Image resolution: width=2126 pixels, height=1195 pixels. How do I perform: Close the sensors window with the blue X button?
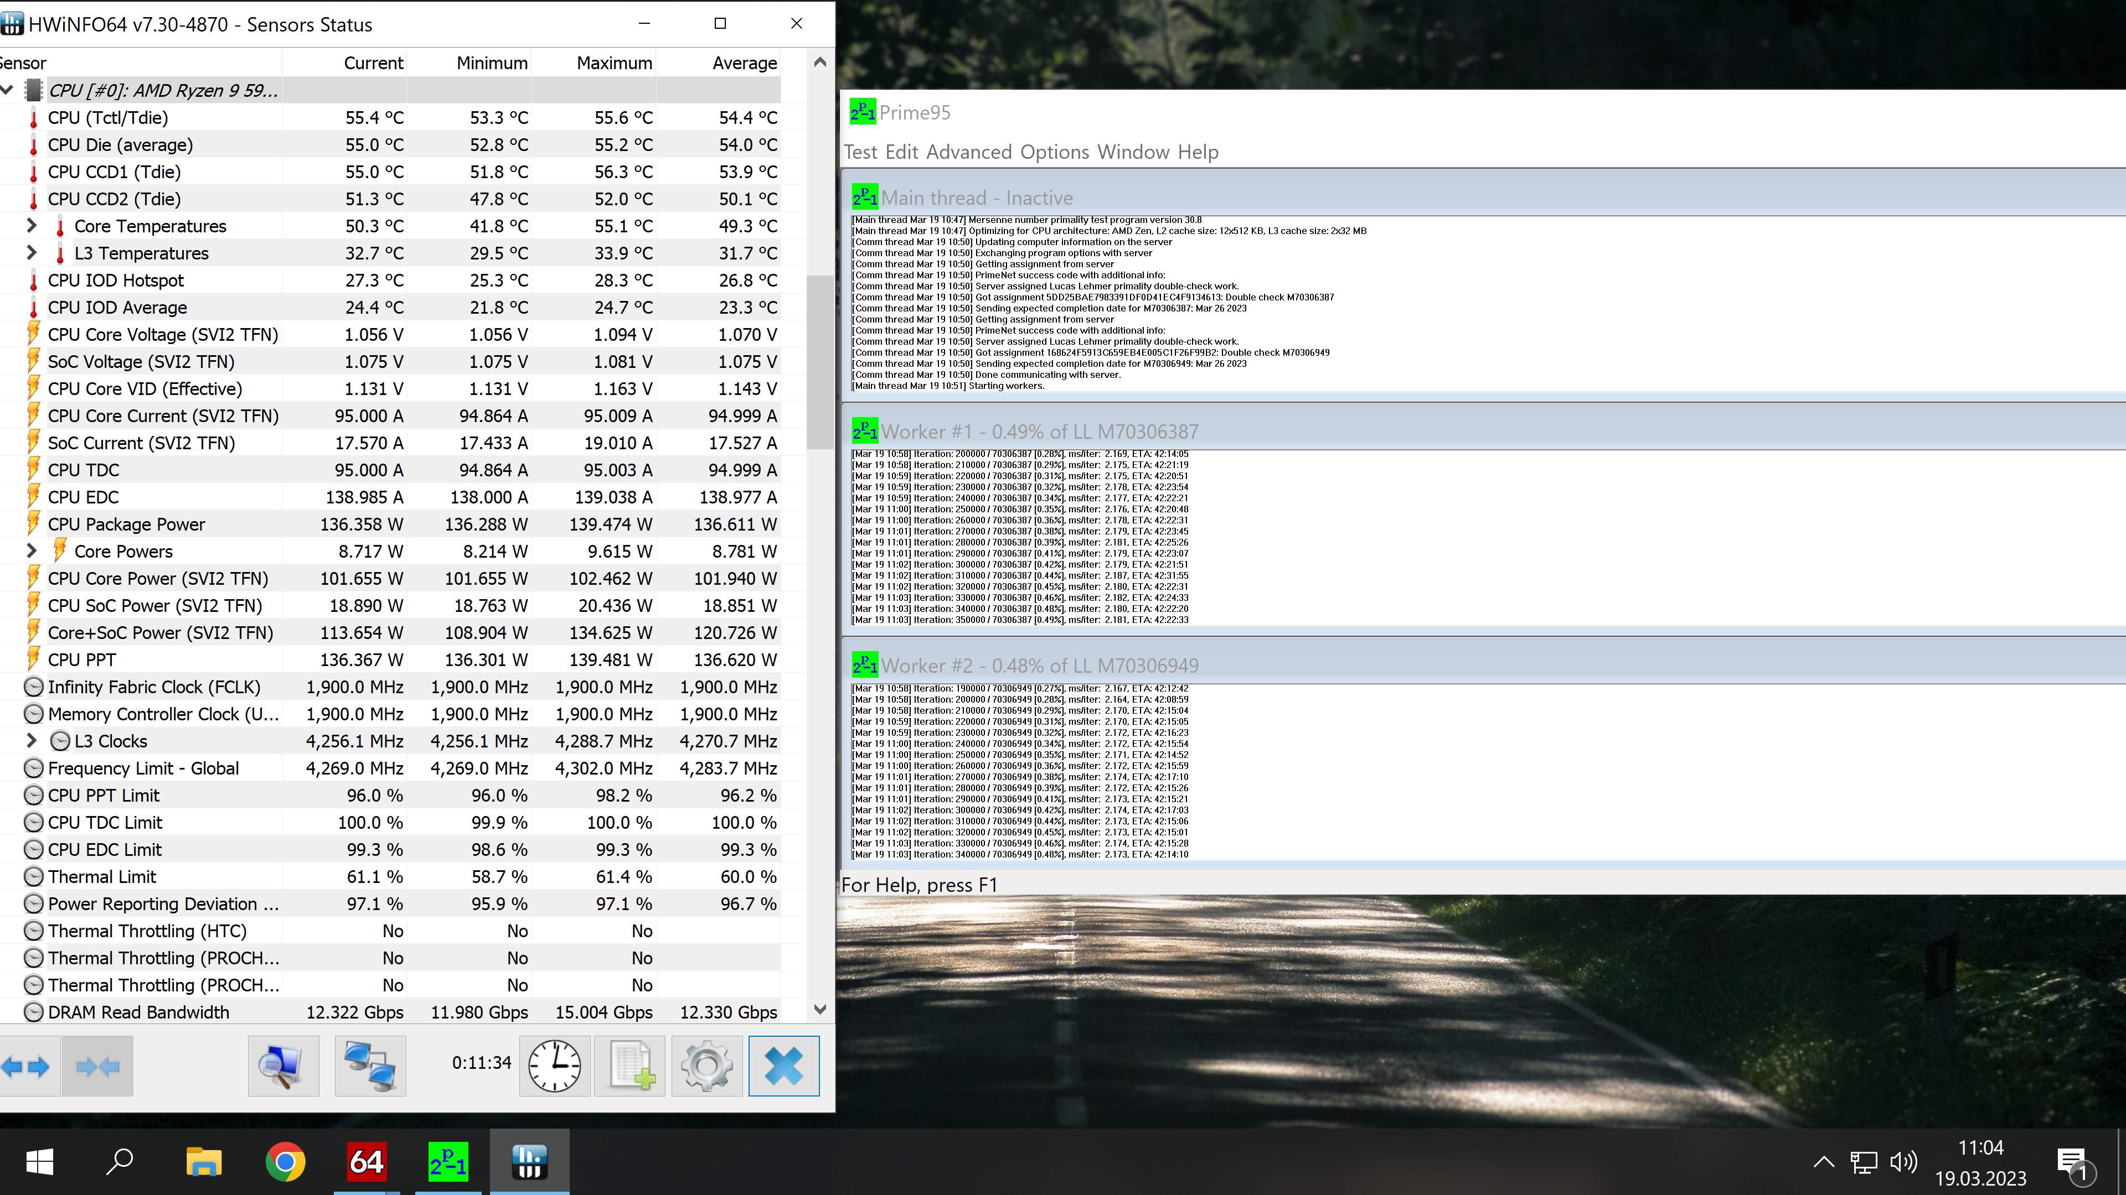coord(784,1066)
